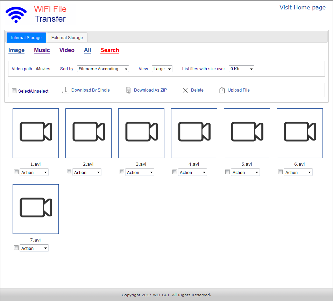
Task: Click the WiFi signal logo icon
Action: tap(16, 15)
